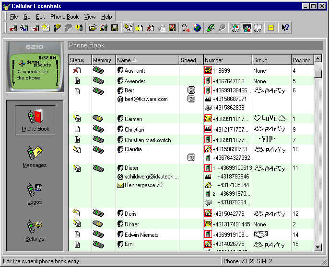Click the 6210 phone display image
This screenshot has width=329, height=267.
point(35,66)
